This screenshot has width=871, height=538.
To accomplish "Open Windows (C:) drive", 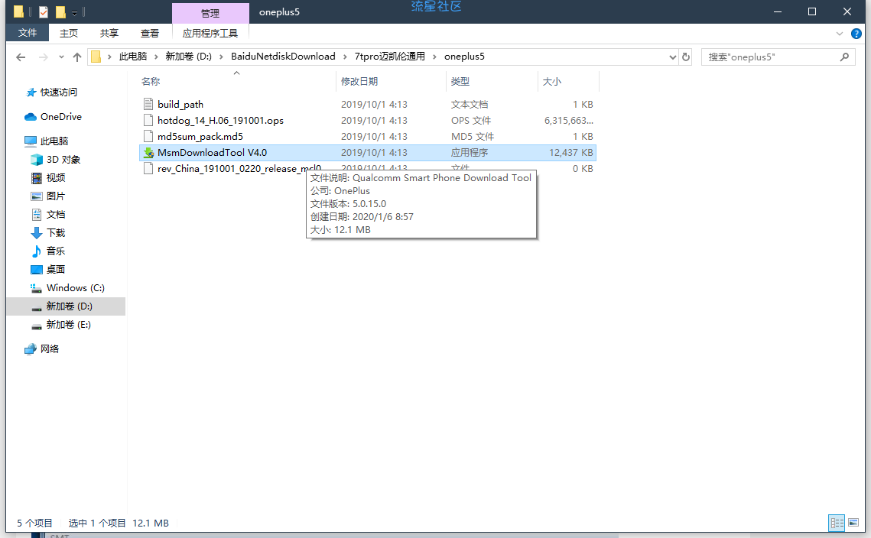I will [x=75, y=287].
